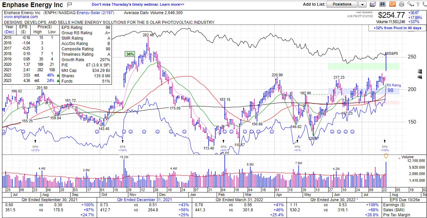
Task: Click the green 36% gain box
Action: [x=130, y=54]
